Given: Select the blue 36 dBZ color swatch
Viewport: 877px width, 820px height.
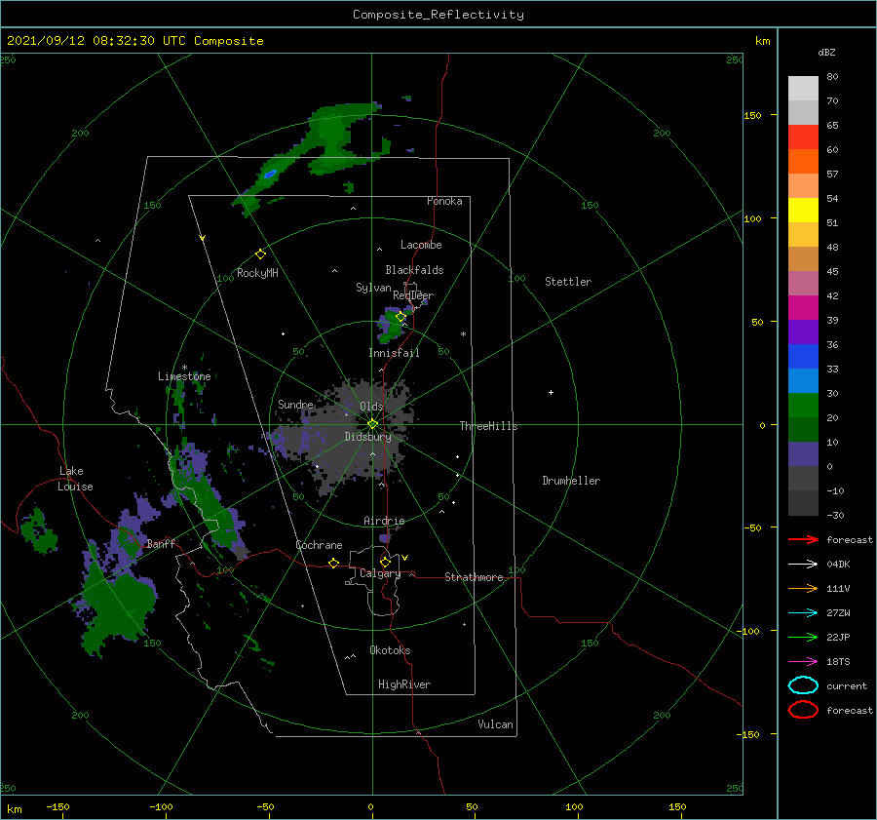Looking at the screenshot, I should pos(803,356).
